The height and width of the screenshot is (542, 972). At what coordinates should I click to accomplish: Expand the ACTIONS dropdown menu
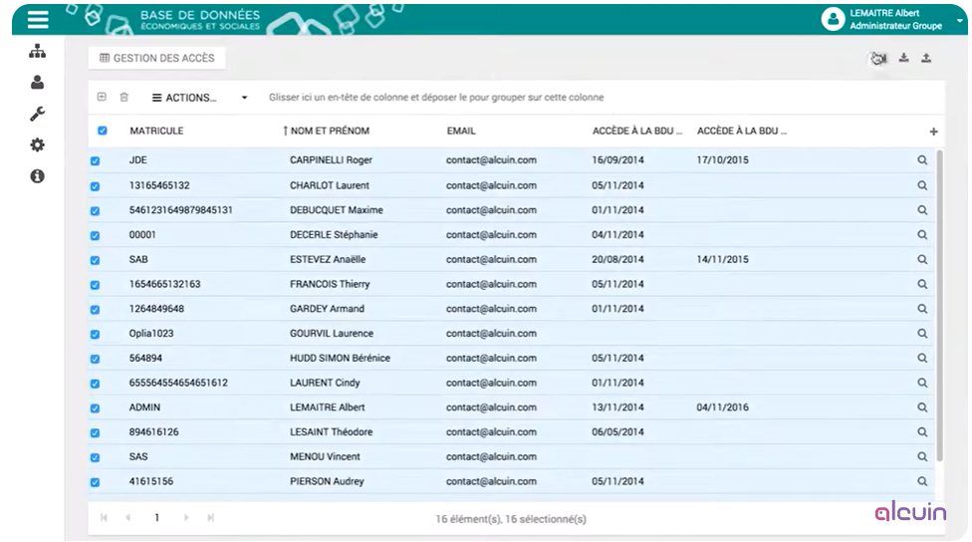199,98
